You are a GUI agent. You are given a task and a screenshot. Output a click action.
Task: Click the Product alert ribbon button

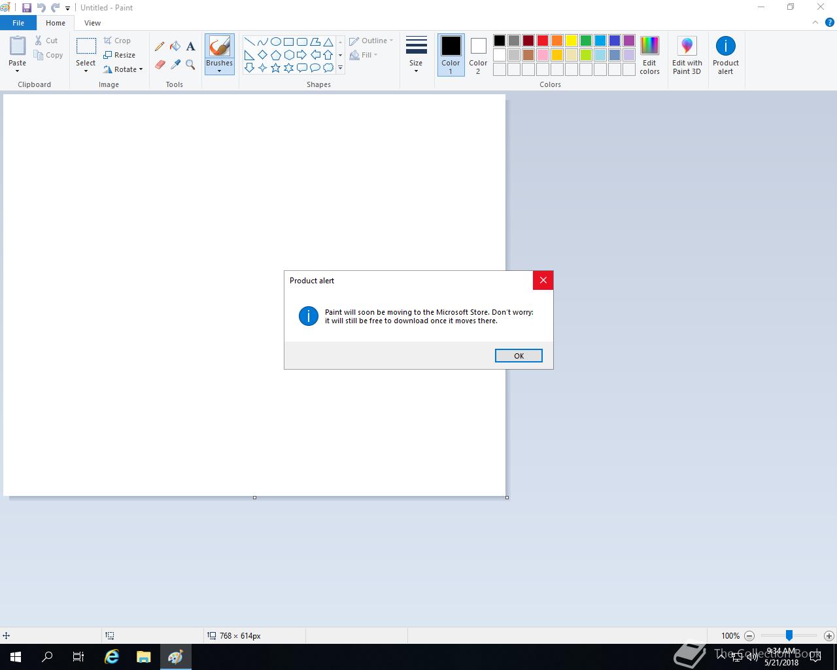(725, 56)
